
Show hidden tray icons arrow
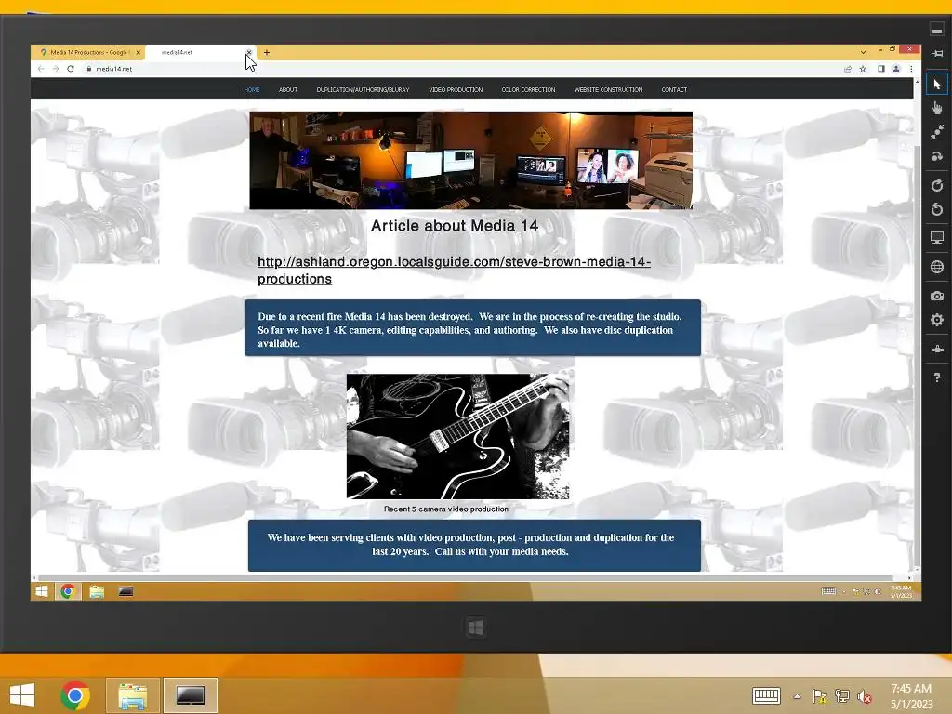797,696
